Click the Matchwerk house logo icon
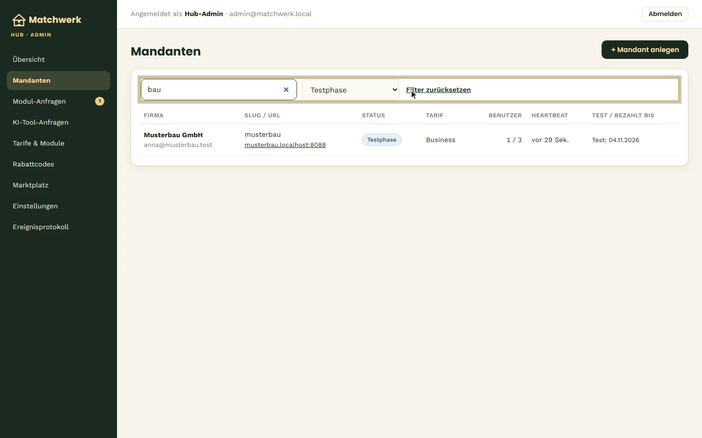This screenshot has width=702, height=438. [19, 20]
